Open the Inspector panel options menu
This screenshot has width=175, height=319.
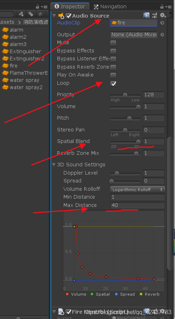(168, 7)
